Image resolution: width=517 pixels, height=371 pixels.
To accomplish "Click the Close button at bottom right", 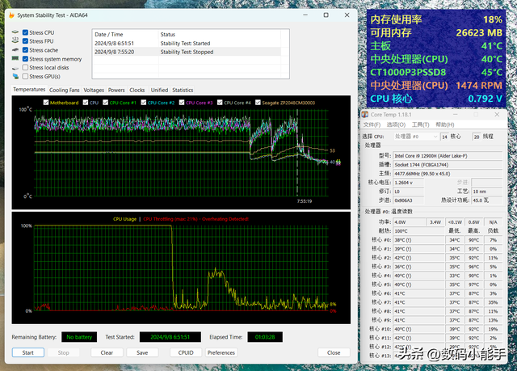I will [x=334, y=352].
